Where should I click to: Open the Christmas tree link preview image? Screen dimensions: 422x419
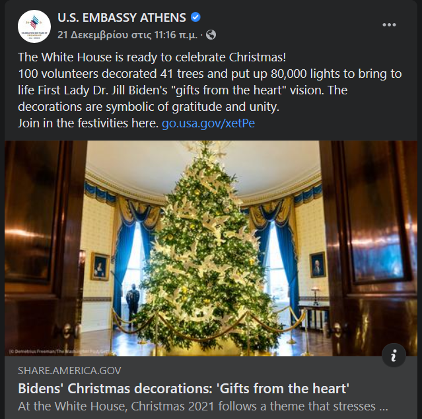[211, 248]
